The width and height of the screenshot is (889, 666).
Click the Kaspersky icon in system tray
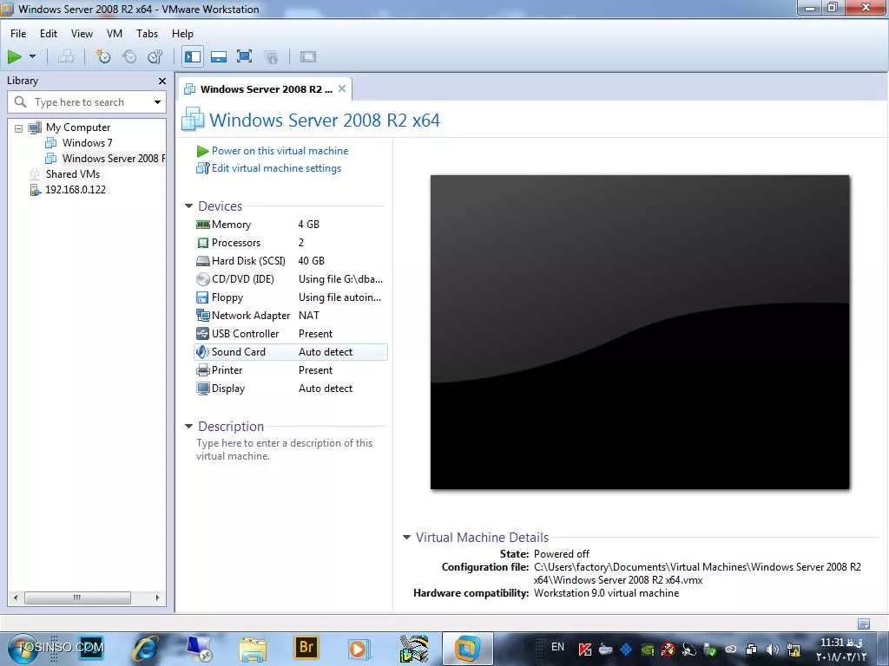click(x=584, y=650)
